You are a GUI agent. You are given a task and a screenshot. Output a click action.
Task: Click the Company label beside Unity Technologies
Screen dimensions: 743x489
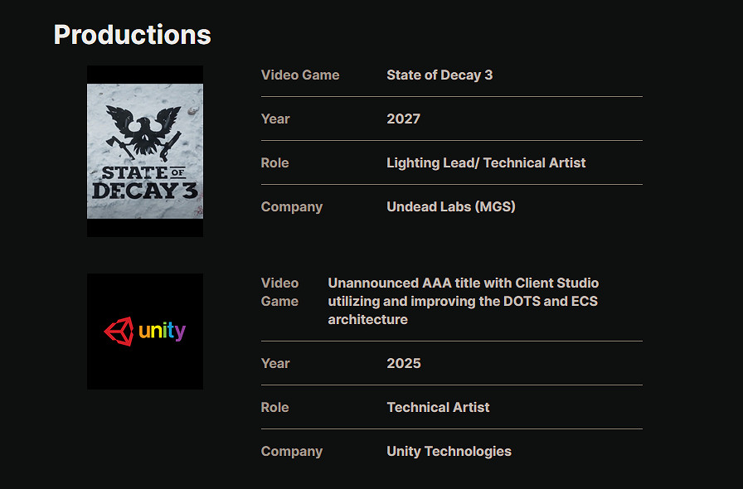(292, 451)
